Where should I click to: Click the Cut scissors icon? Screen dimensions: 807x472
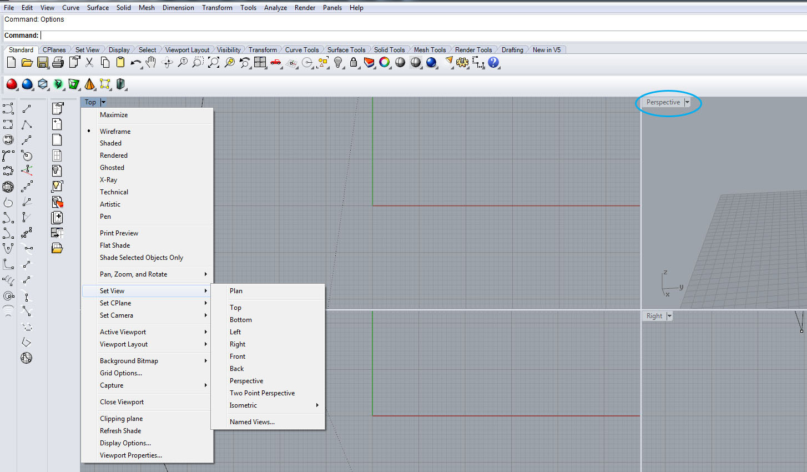click(89, 63)
